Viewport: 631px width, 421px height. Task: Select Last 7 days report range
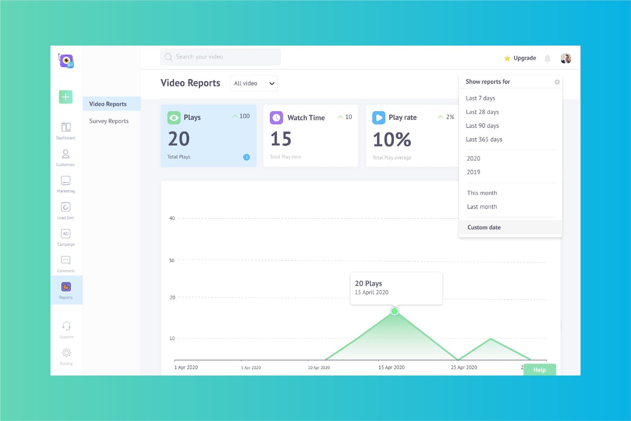480,98
